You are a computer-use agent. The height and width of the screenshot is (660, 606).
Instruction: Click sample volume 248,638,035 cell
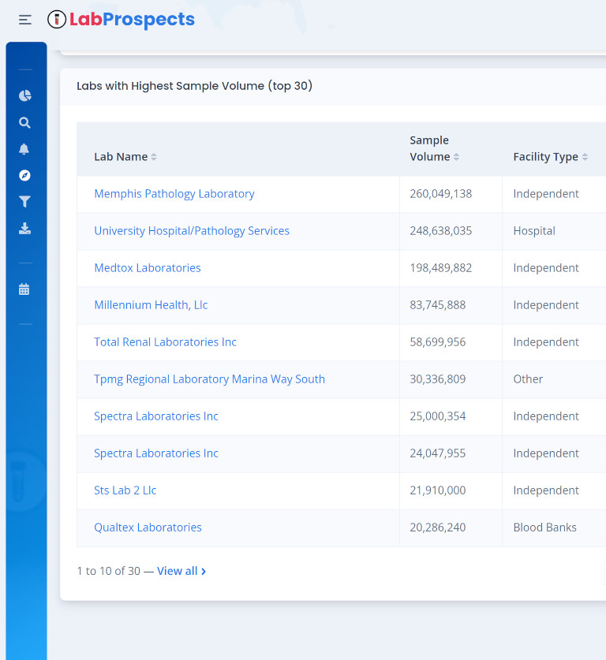pos(441,231)
